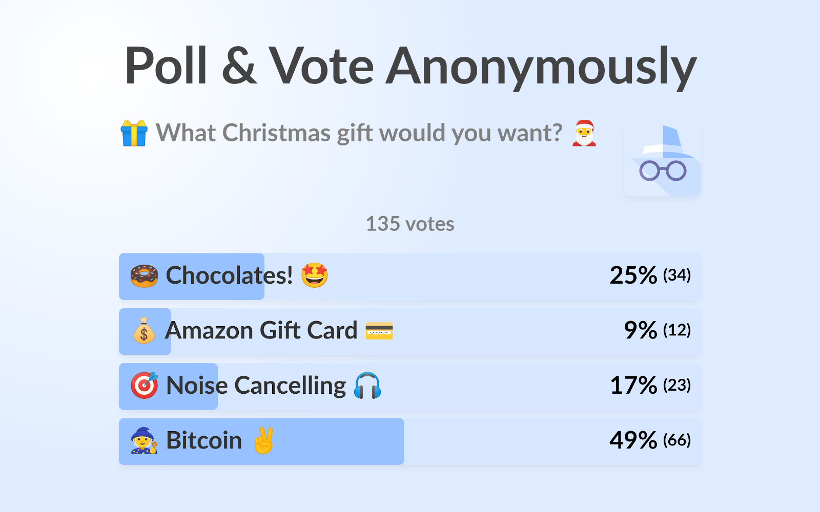The width and height of the screenshot is (820, 512).
Task: Click the money bag emoji icon
Action: pos(144,331)
